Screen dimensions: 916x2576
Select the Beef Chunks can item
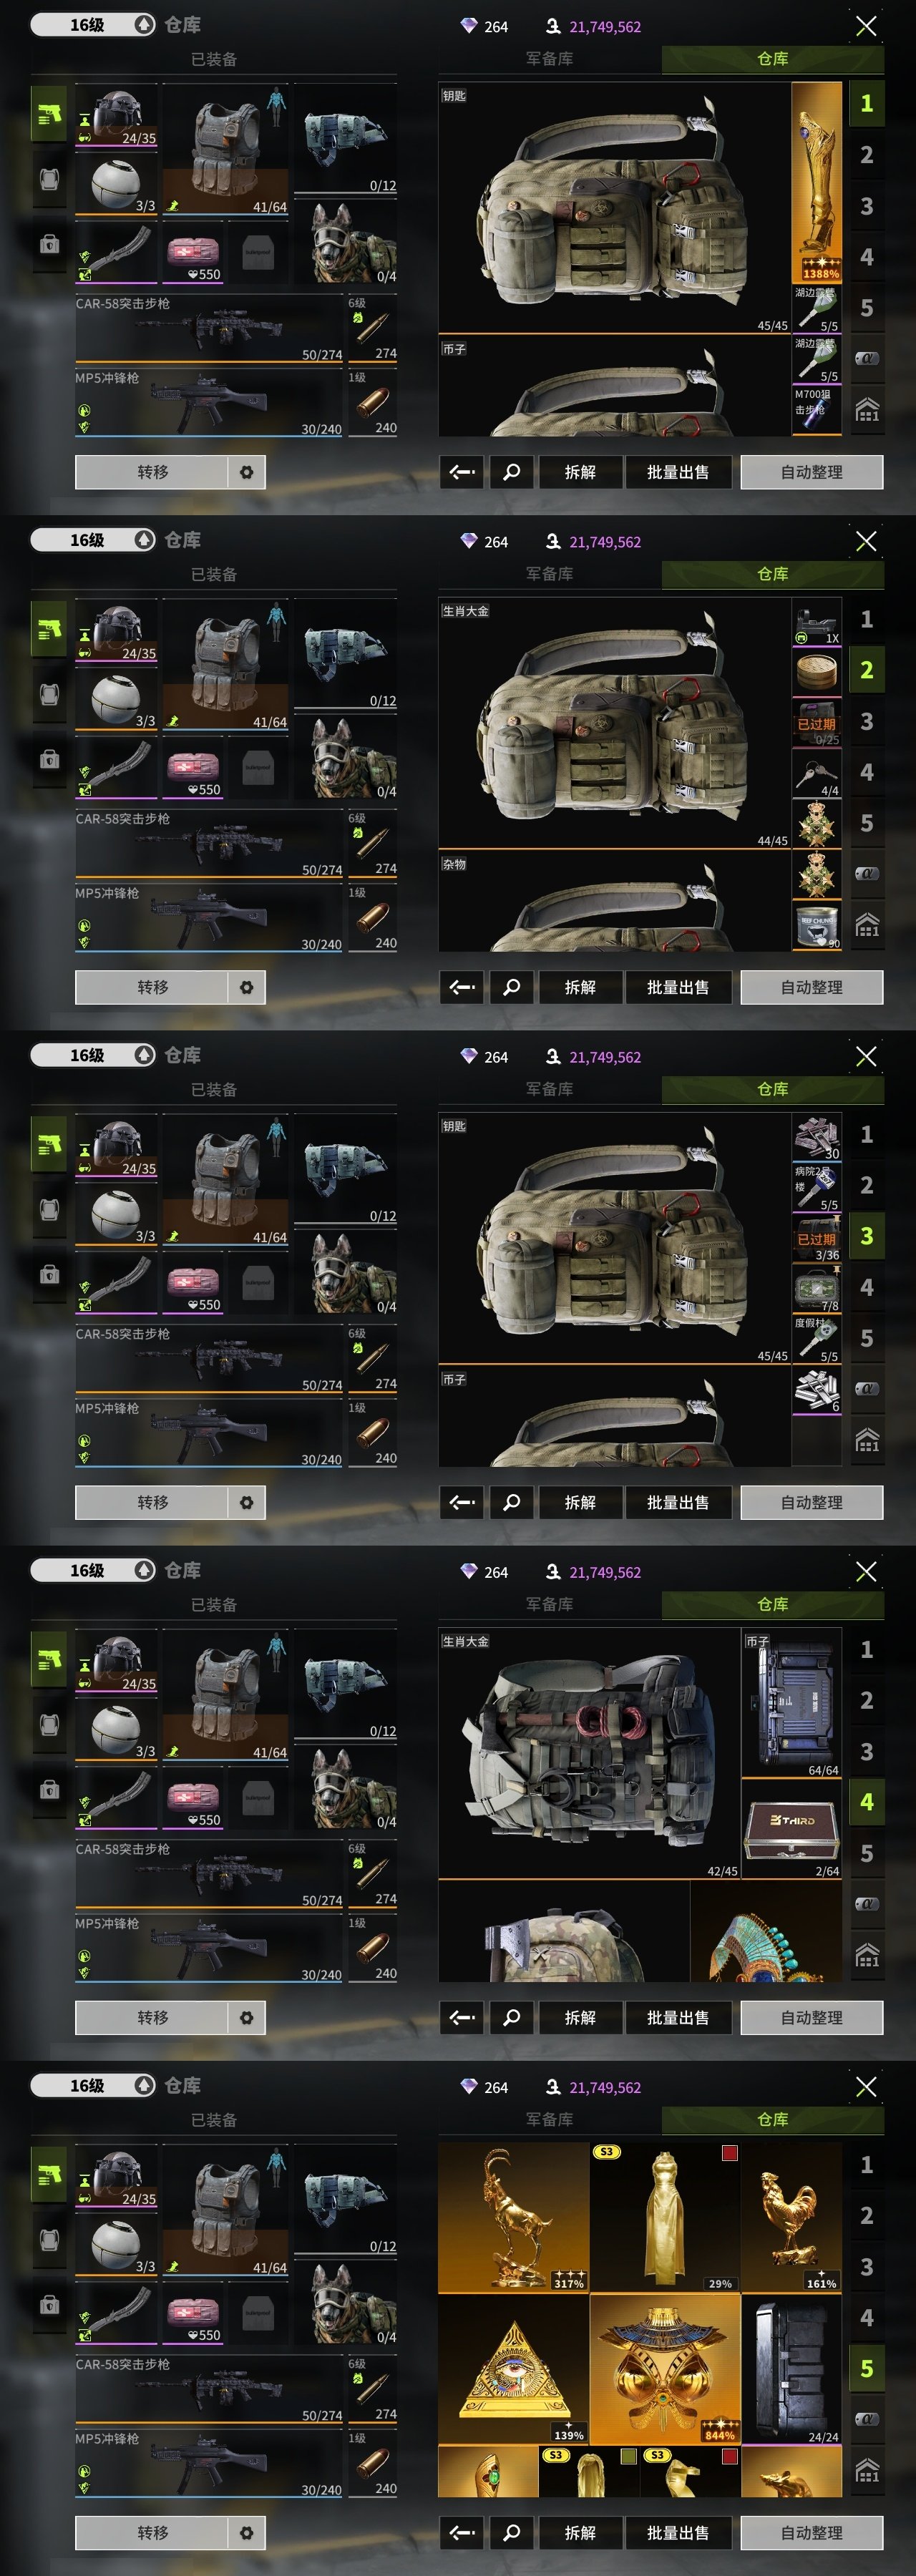pyautogui.click(x=816, y=926)
